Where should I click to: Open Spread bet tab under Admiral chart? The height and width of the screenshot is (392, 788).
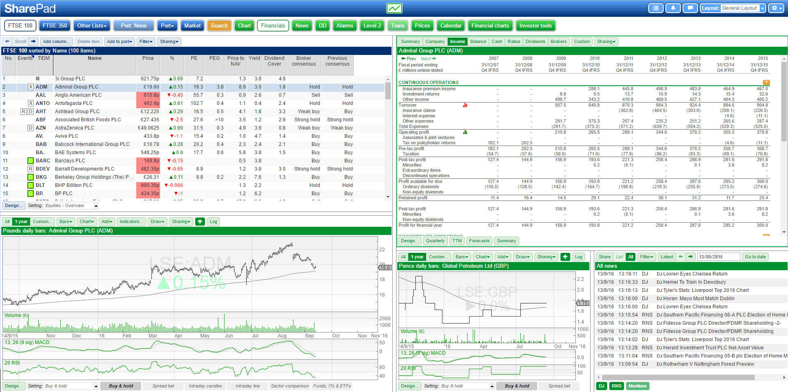click(x=163, y=386)
